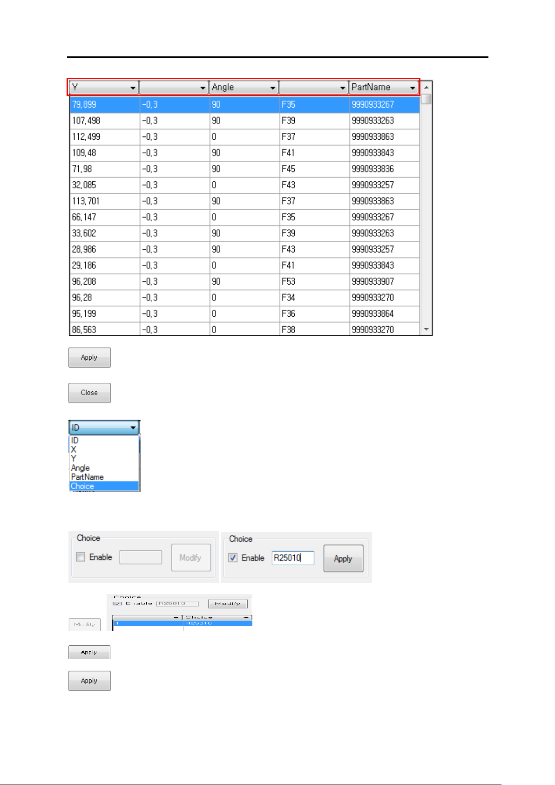Click the F36 cell
Screen dimensions: 555x785
pyautogui.click(x=314, y=314)
